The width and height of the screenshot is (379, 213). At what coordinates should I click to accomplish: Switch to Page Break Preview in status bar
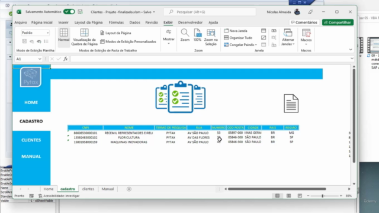(300, 196)
